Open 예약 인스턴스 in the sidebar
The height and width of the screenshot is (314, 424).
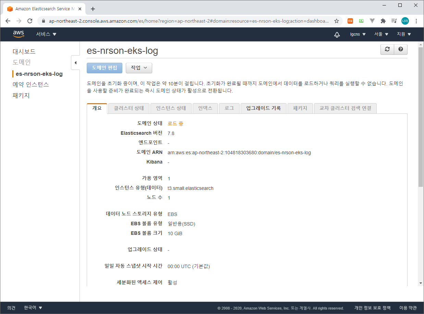(31, 84)
